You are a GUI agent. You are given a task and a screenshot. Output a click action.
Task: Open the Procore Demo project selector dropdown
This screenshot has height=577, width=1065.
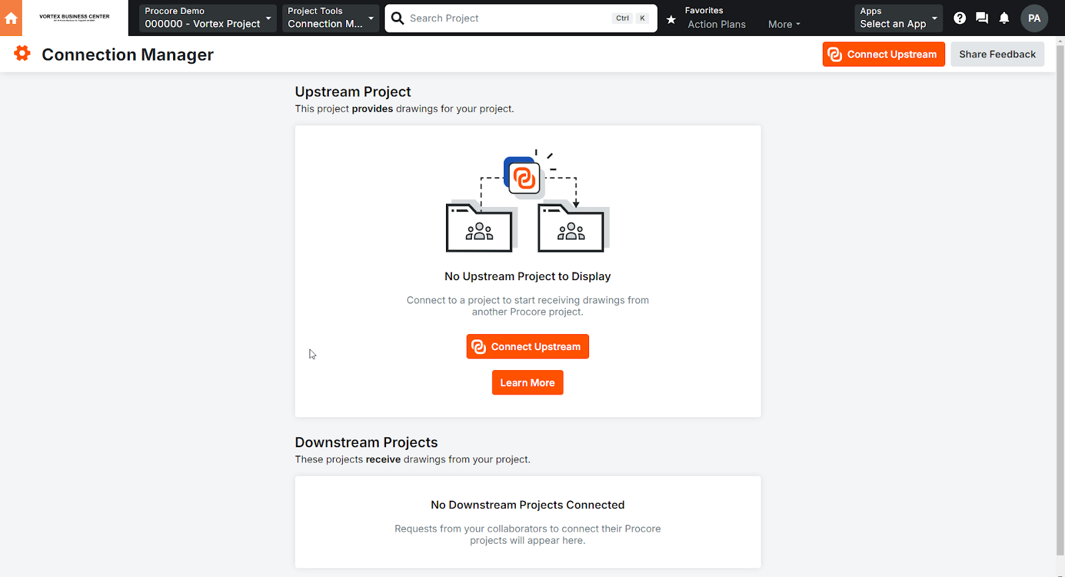coord(208,18)
